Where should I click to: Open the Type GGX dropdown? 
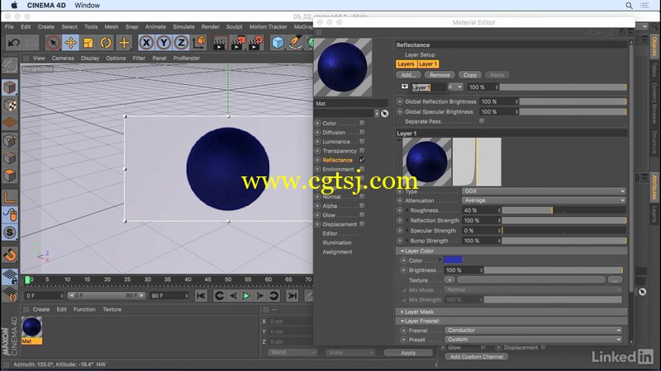(x=544, y=191)
